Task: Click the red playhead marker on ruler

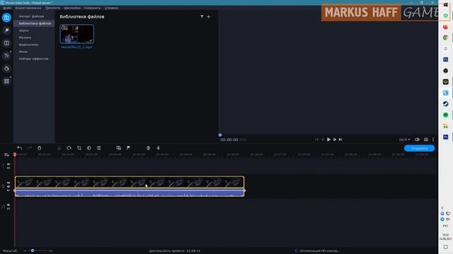Action: 15,155
